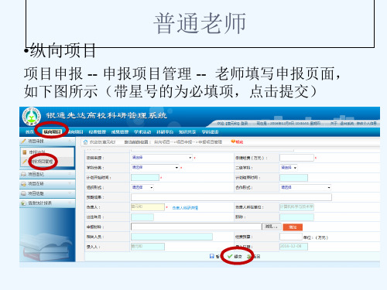Switch to the 横向项目 tab

click(x=75, y=132)
